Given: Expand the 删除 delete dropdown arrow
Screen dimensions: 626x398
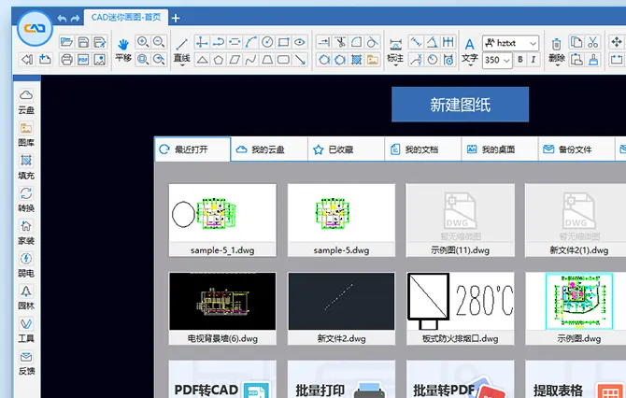Looking at the screenshot, I should pyautogui.click(x=556, y=65).
